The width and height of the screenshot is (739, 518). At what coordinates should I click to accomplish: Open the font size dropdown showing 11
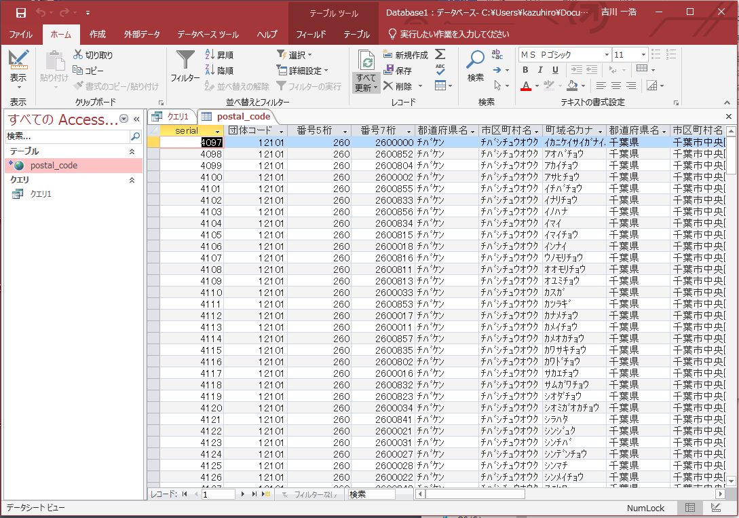[643, 54]
